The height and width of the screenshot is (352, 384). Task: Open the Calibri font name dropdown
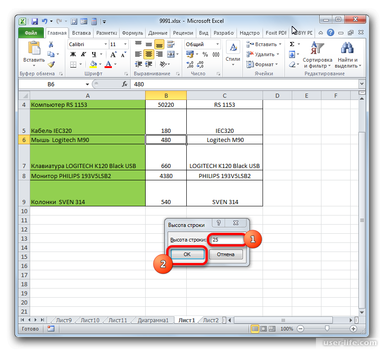pyautogui.click(x=105, y=44)
